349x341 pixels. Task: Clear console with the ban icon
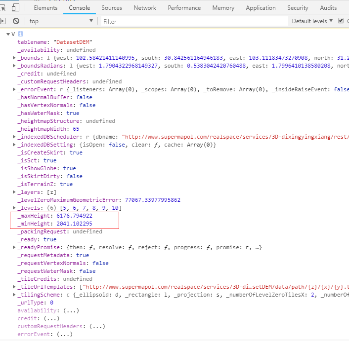(x=16, y=21)
